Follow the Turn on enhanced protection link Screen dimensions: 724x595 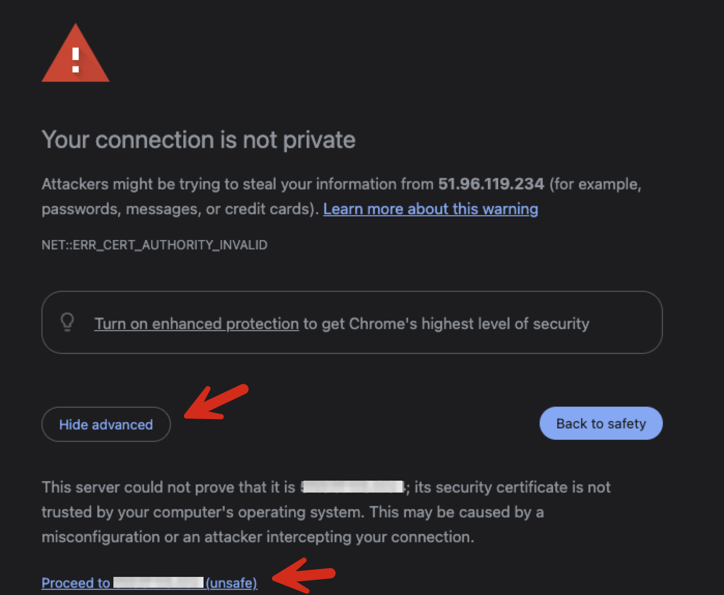196,324
